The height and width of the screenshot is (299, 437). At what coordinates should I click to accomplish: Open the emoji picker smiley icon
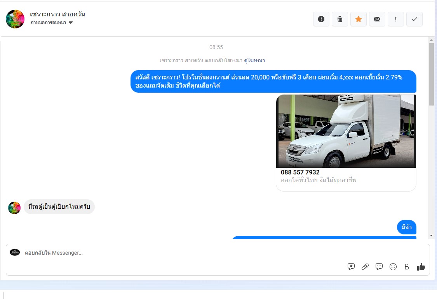(x=393, y=267)
